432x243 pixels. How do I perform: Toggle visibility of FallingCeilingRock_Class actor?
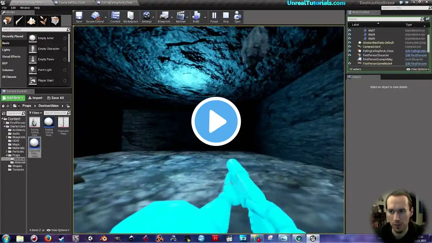tap(349, 51)
